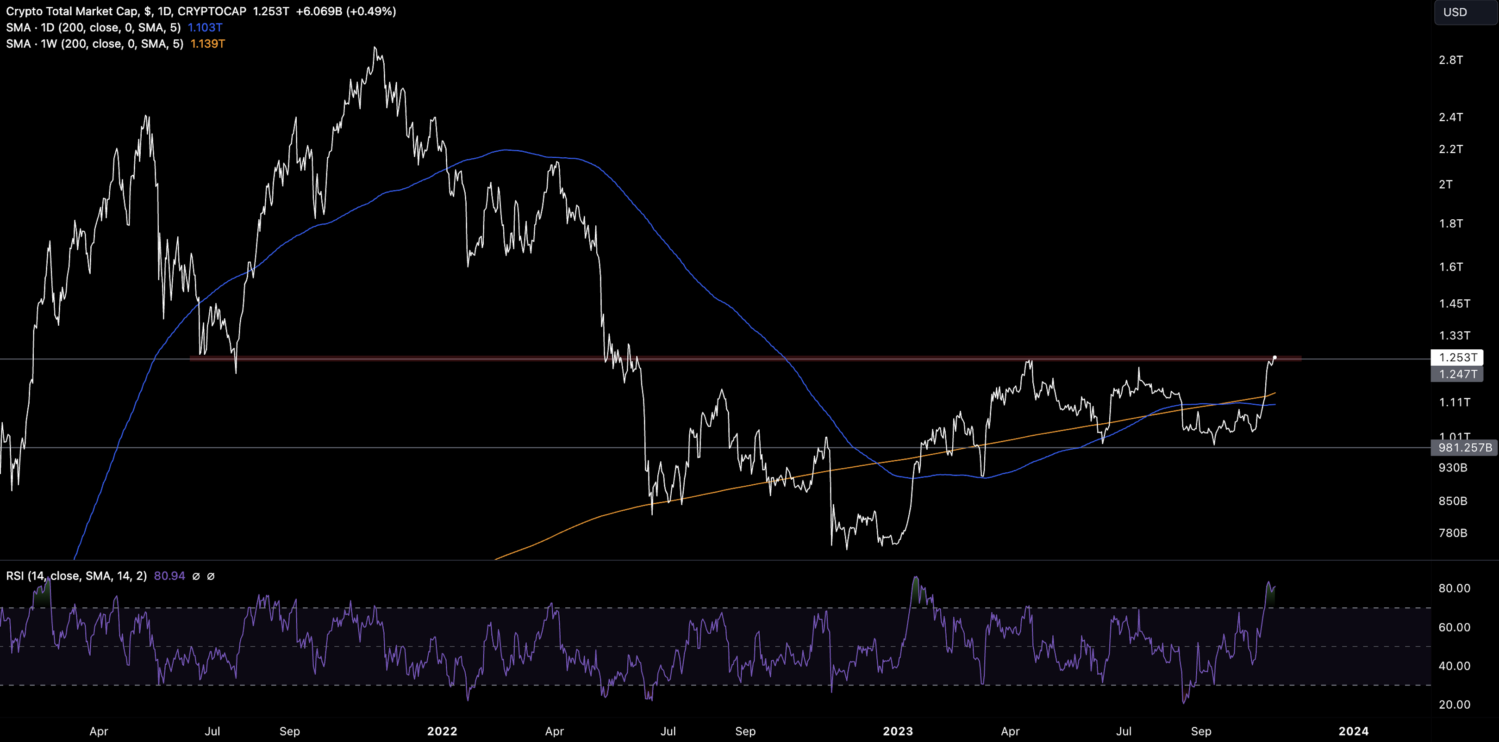Image resolution: width=1499 pixels, height=742 pixels.
Task: Click the blue 1.103T SMA value
Action: point(205,27)
